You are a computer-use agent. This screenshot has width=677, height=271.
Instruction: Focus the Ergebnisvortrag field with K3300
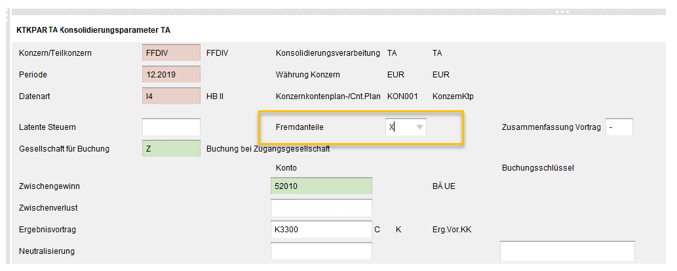point(320,230)
